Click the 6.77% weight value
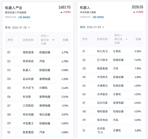 65,53
